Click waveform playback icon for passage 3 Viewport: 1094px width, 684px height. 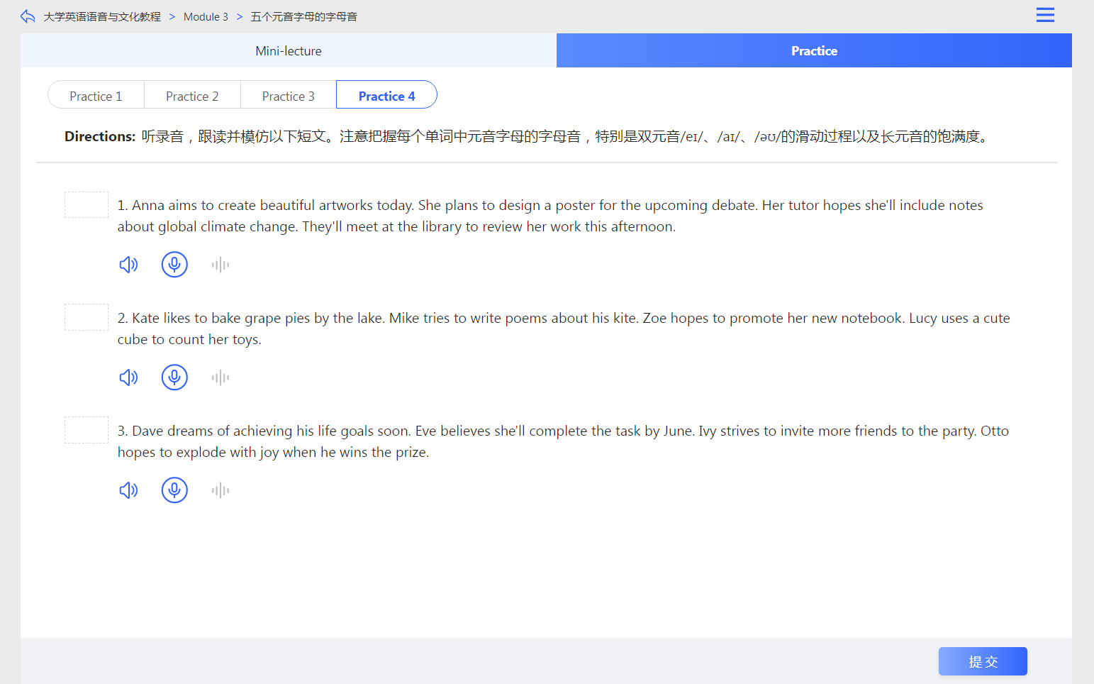[x=221, y=490]
